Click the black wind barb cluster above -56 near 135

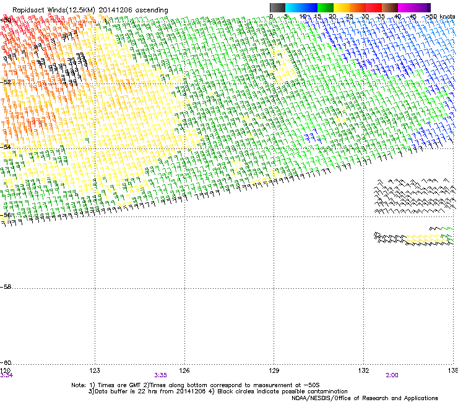(x=415, y=196)
